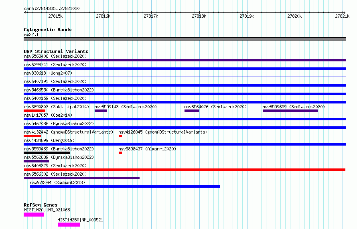Select the red nsv4132442 variant bar
This screenshot has height=229, width=357.
point(32,136)
